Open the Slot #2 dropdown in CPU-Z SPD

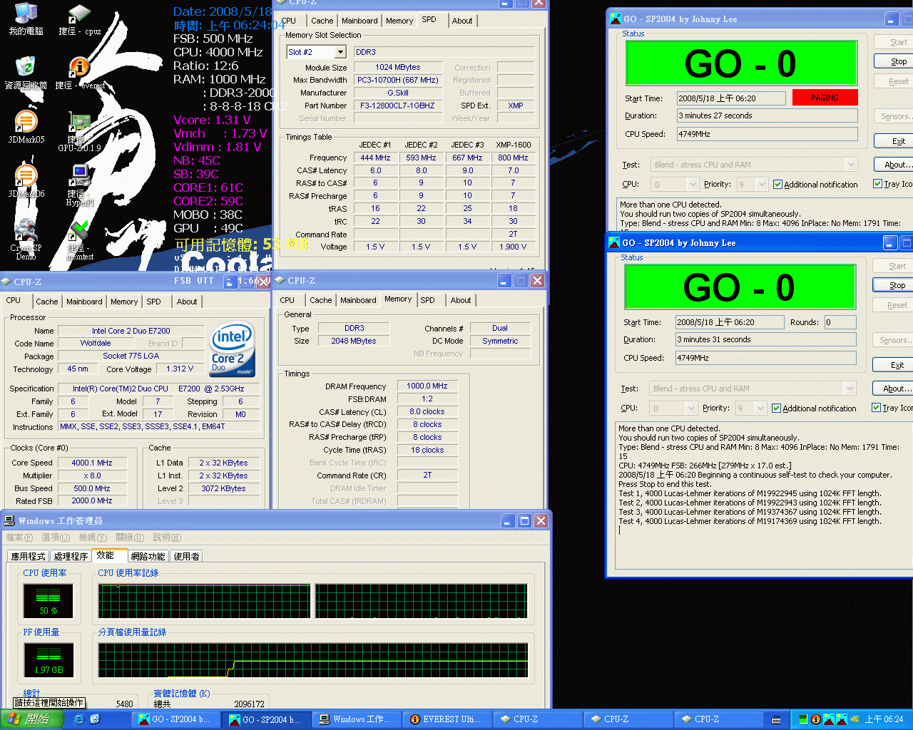(340, 52)
